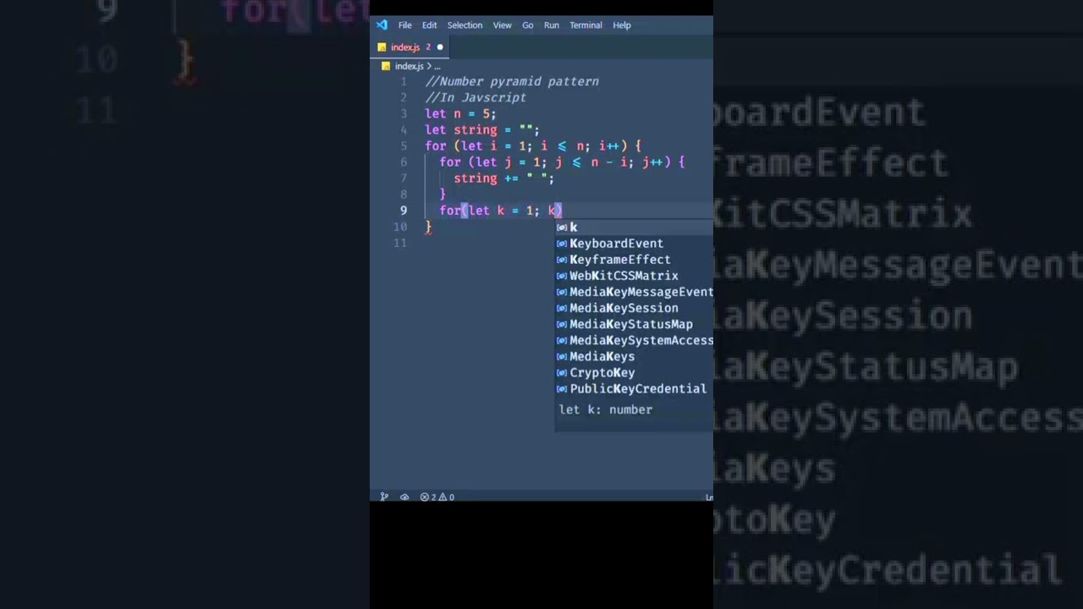Screen dimensions: 1083x609
Task: Click the variable icon beside CryptoKey
Action: (x=562, y=373)
